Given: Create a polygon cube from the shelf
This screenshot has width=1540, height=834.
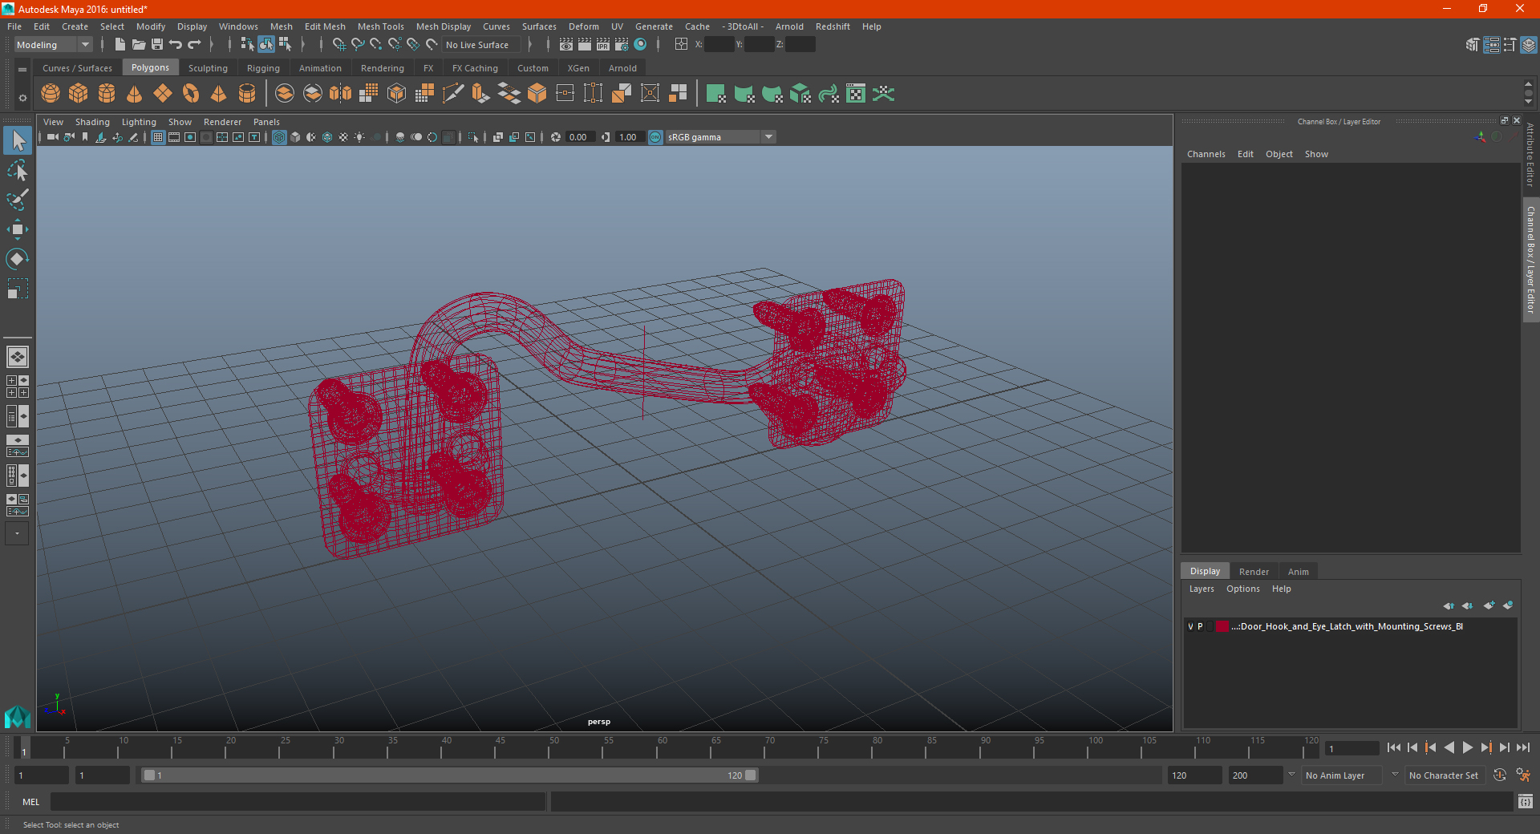Looking at the screenshot, I should [x=79, y=94].
